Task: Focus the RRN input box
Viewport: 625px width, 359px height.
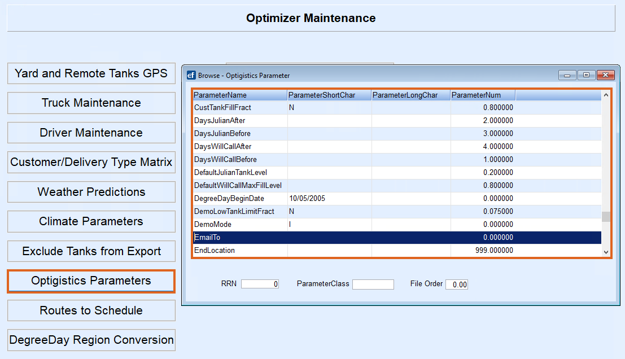Action: tap(260, 284)
